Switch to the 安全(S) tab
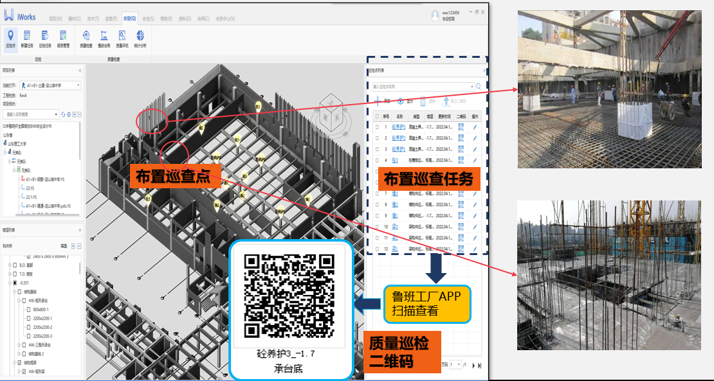Viewport: 714px width, 381px height. [x=149, y=19]
